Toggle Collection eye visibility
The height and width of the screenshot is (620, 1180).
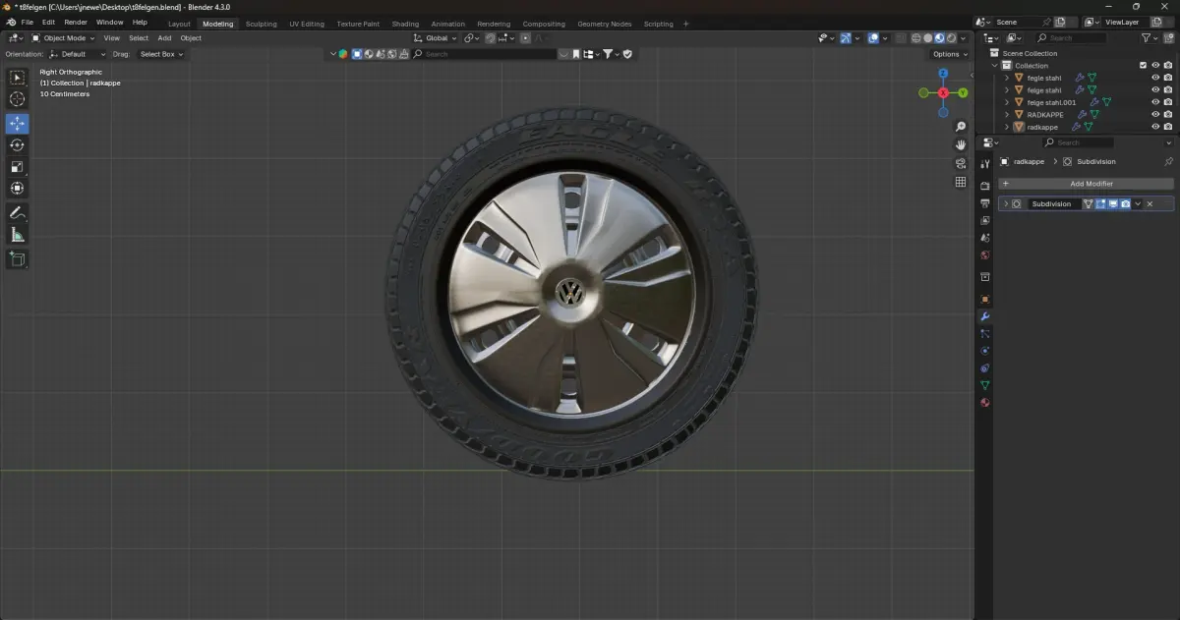(1155, 66)
